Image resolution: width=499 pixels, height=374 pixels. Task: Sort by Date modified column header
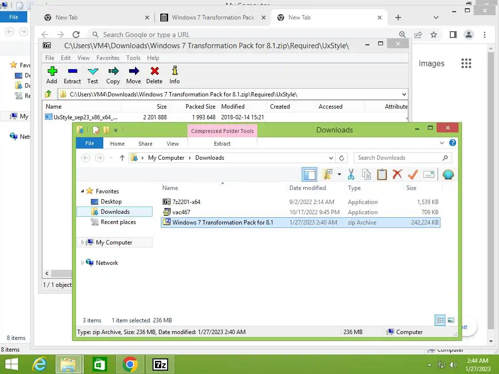[307, 188]
